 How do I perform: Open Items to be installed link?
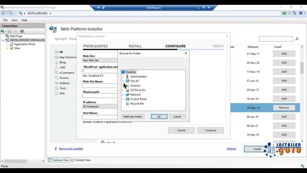click(71, 148)
